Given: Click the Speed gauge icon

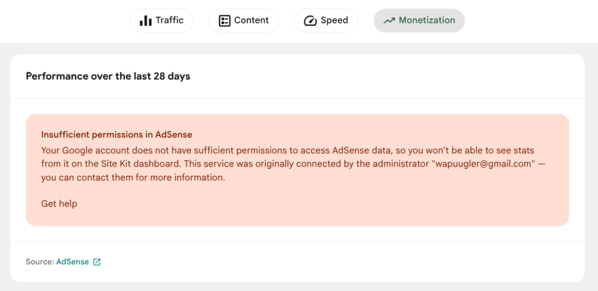Looking at the screenshot, I should [310, 21].
